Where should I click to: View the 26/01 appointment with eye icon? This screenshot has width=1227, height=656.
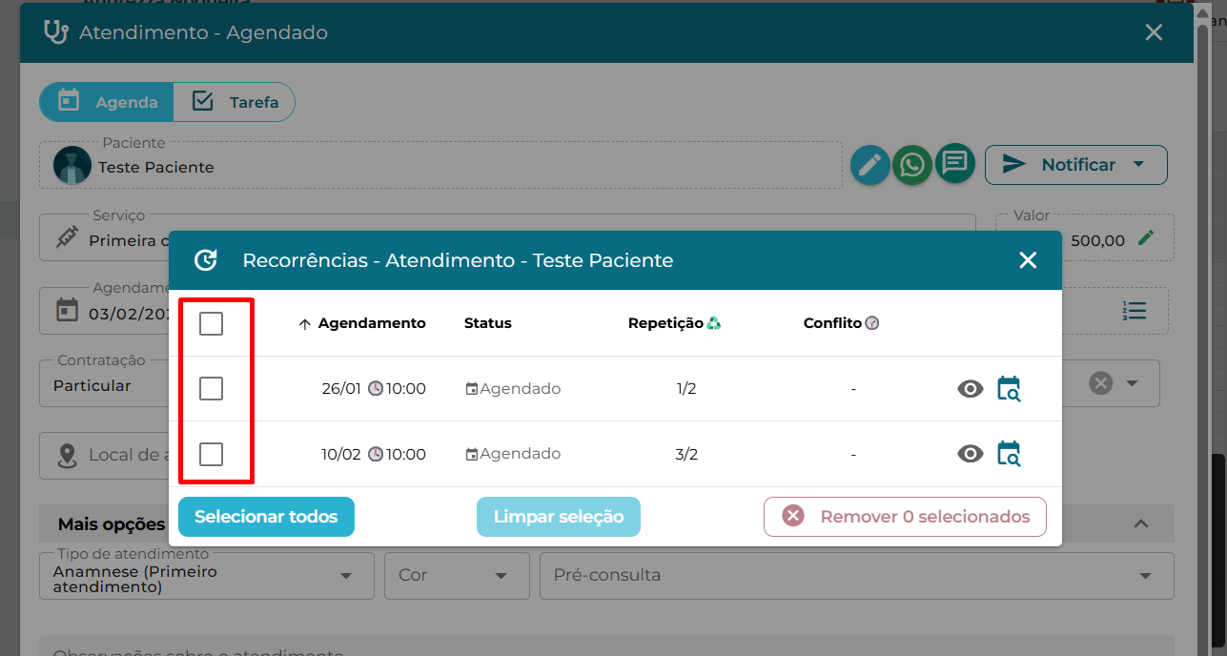971,389
